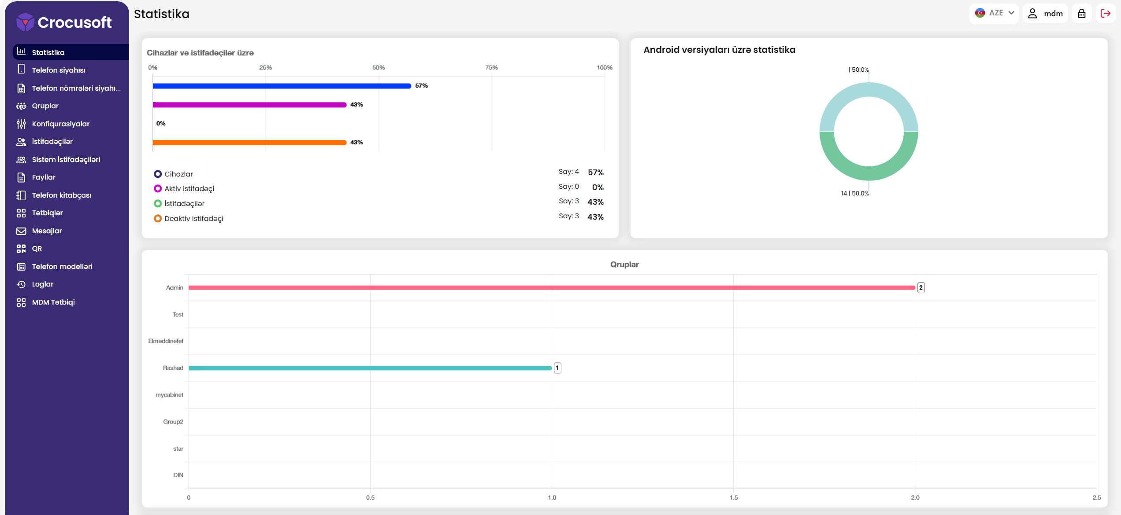Viewport: 1121px width, 515px height.
Task: Click the Mesajlar envelope icon
Action: tap(21, 231)
